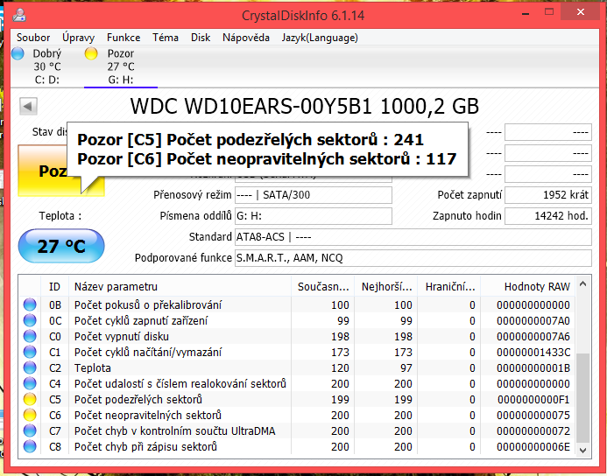Click the Podporované funkce field
Screen dimensions: 607x476
pyautogui.click(x=413, y=258)
